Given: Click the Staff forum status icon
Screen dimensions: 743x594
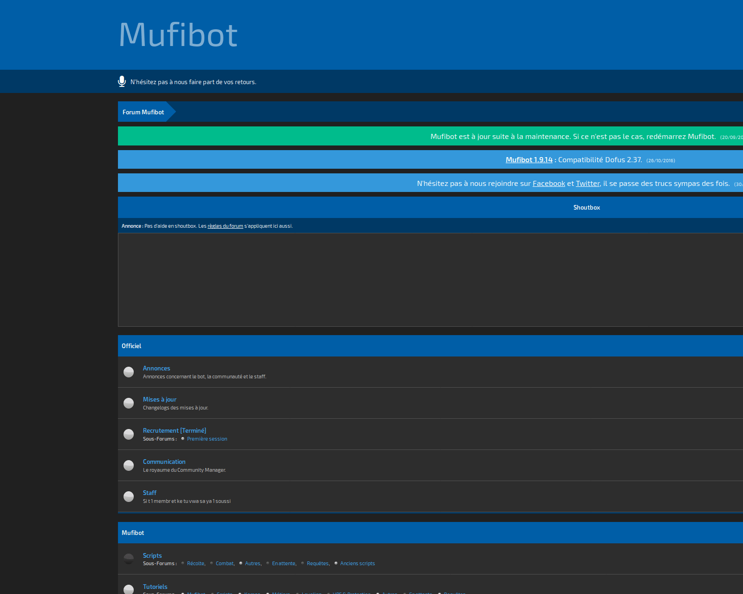Looking at the screenshot, I should (129, 496).
